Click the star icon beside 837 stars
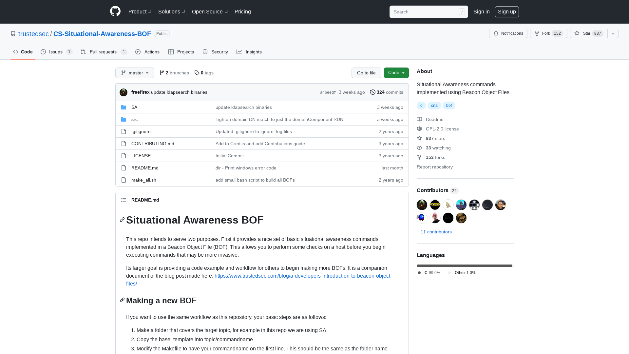This screenshot has height=354, width=629. coord(419,138)
